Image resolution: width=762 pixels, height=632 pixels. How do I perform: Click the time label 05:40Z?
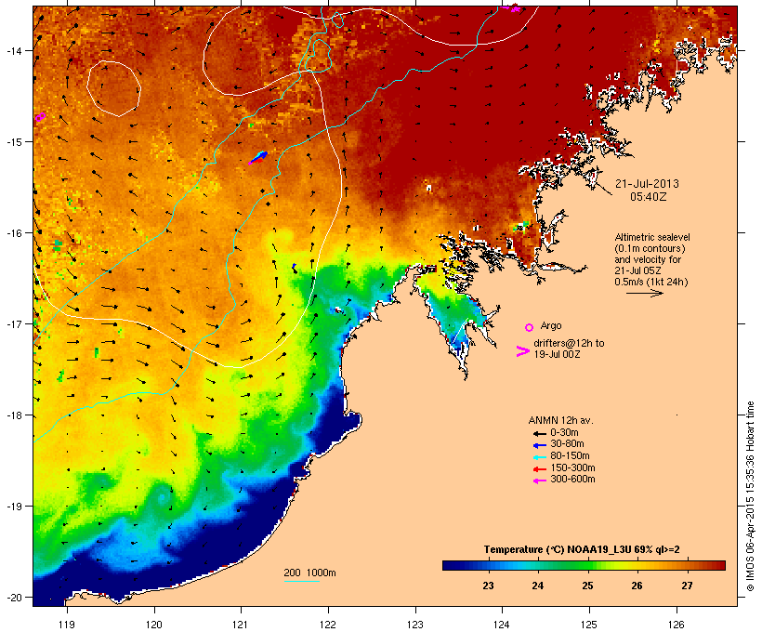coord(649,197)
